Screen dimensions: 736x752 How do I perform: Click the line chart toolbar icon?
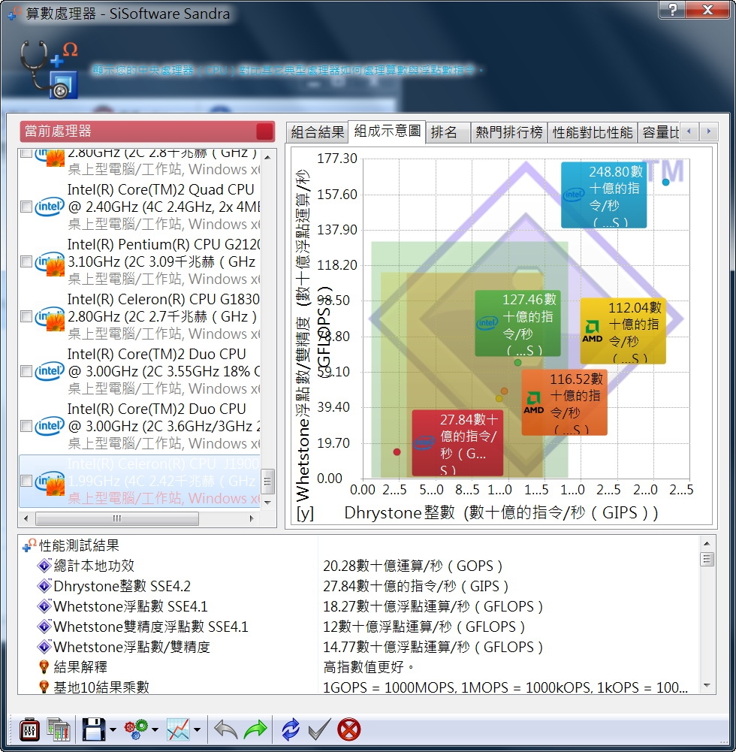coord(178,729)
